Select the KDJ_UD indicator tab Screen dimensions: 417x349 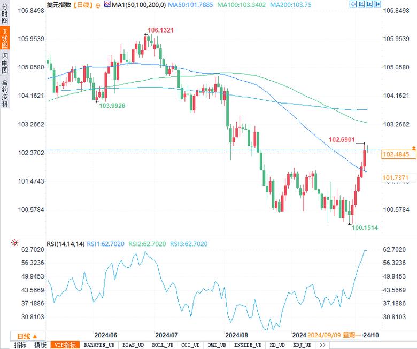(x=304, y=345)
